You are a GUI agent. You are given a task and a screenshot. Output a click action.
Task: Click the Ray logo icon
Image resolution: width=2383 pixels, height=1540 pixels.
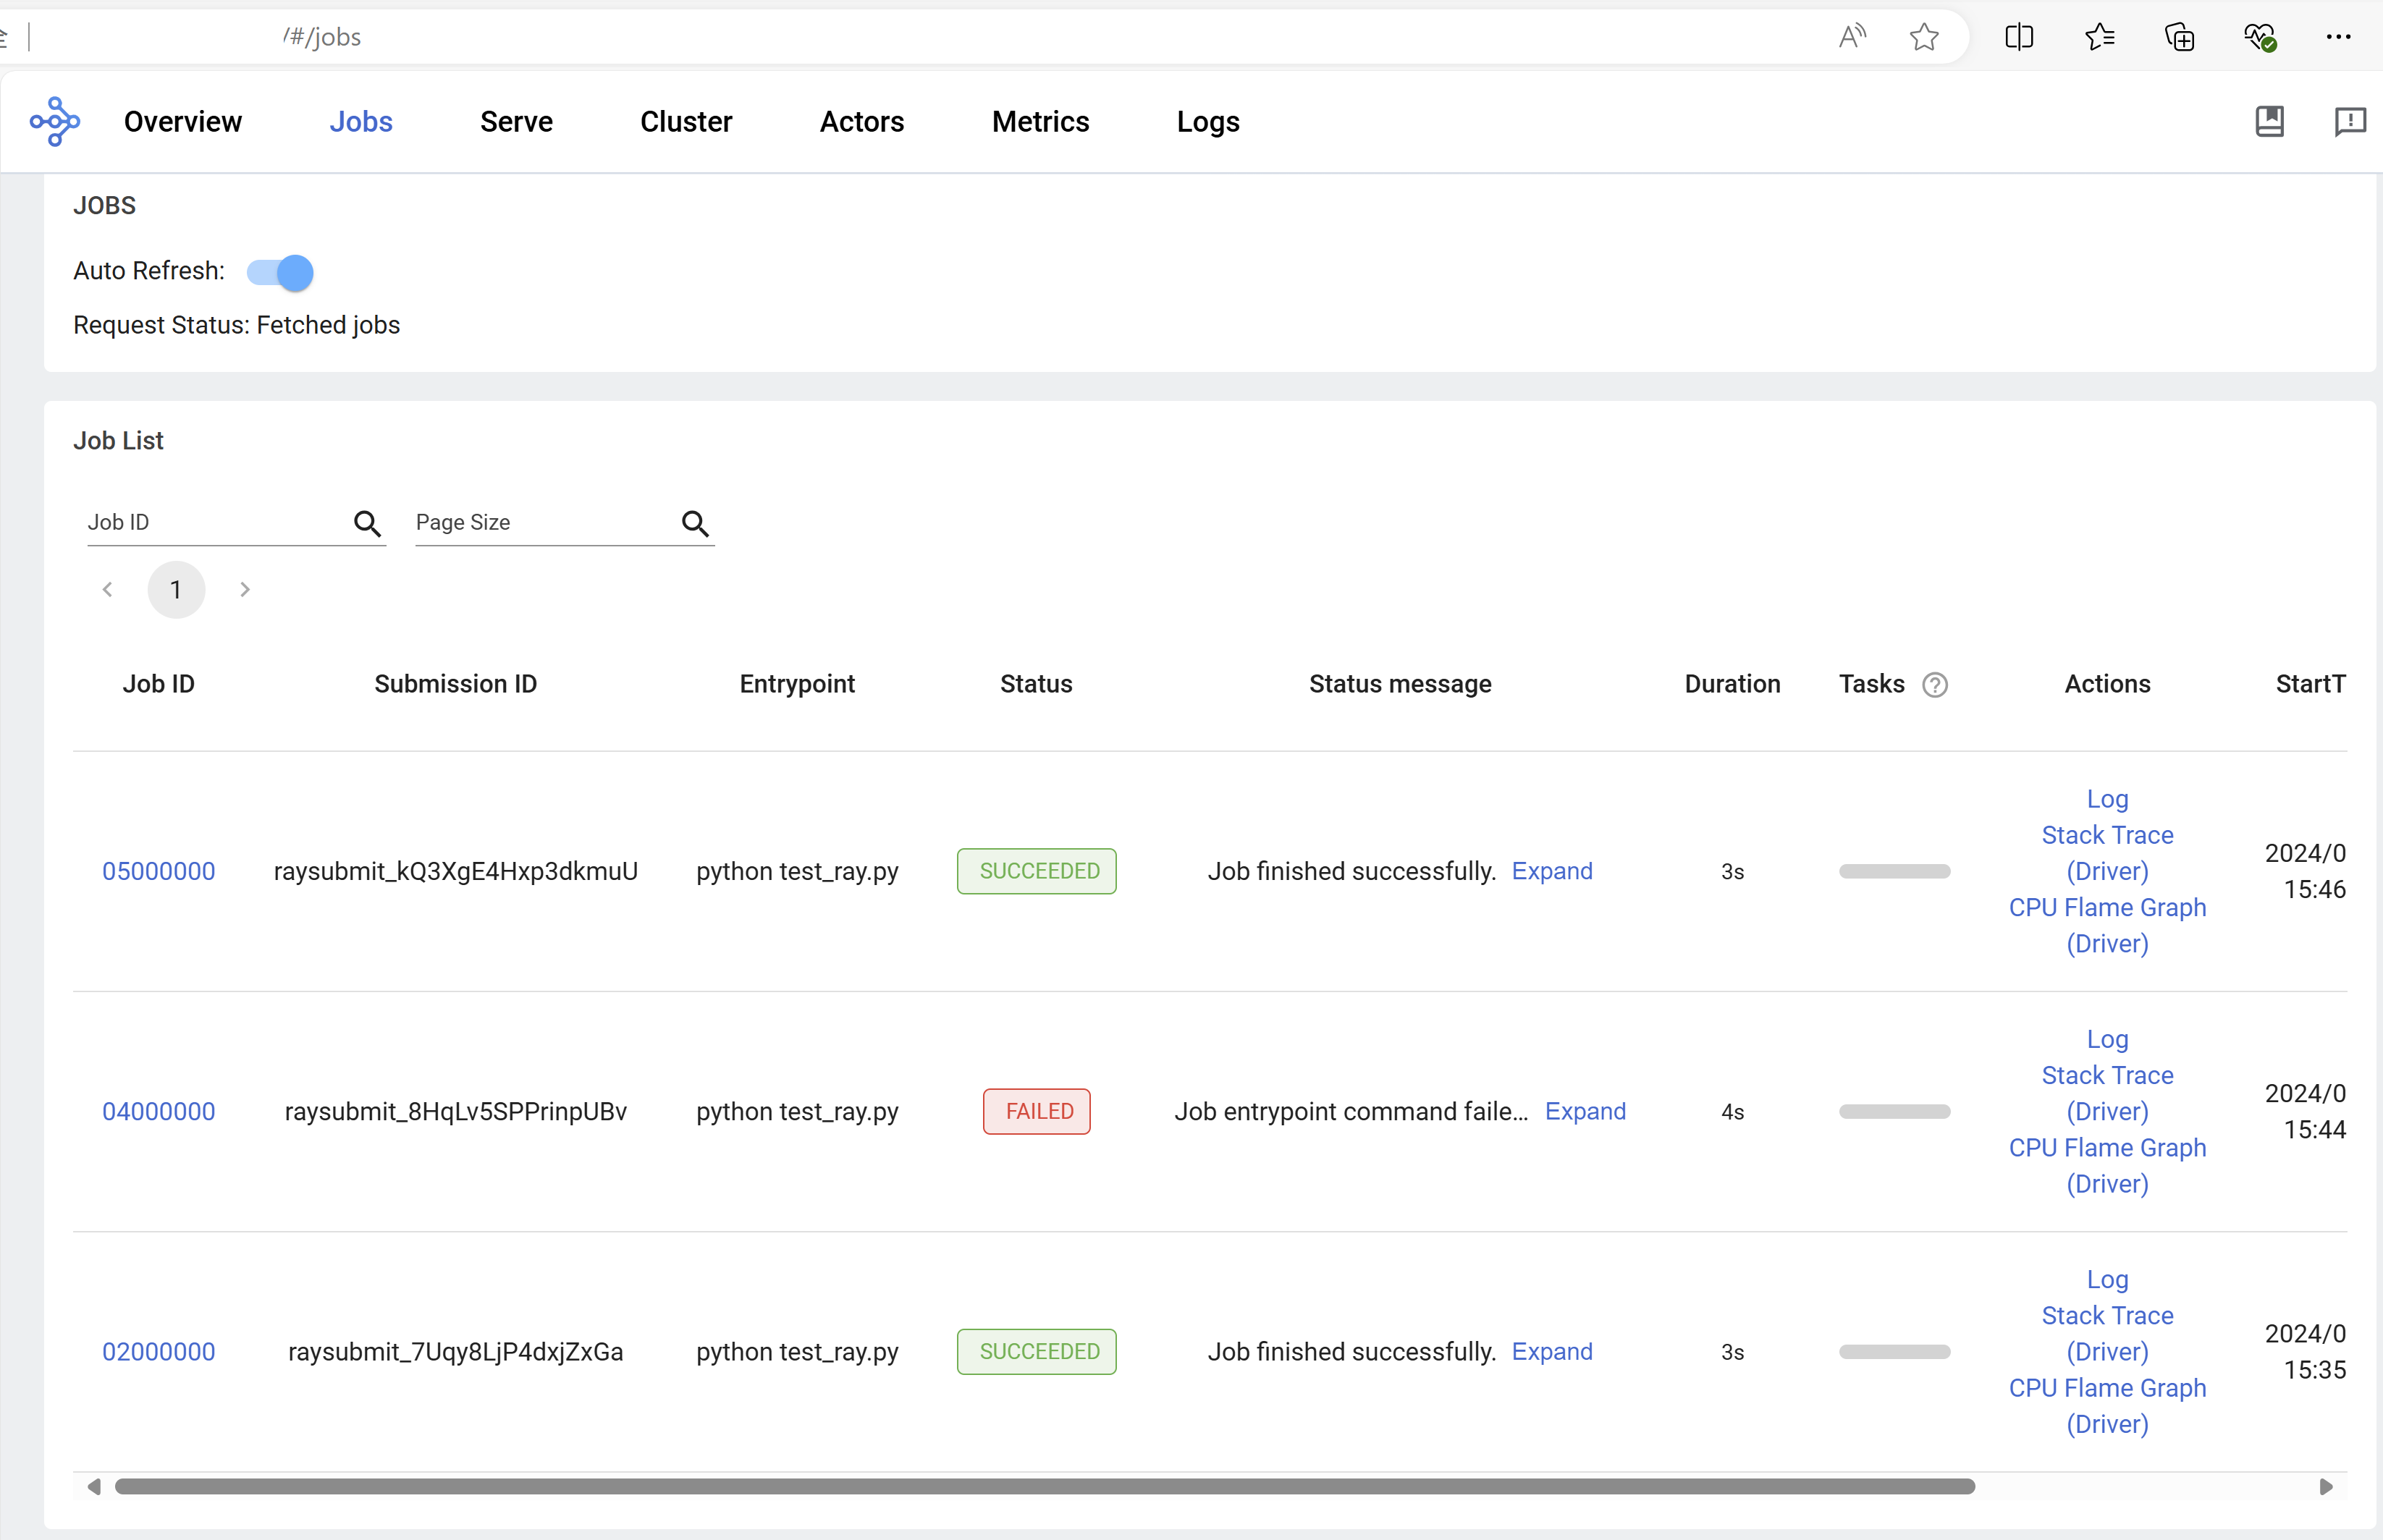click(55, 122)
